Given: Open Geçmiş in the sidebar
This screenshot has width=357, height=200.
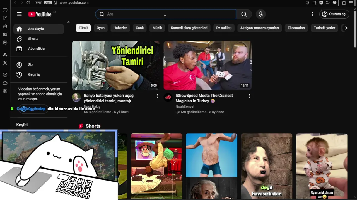Looking at the screenshot, I should pos(38,75).
